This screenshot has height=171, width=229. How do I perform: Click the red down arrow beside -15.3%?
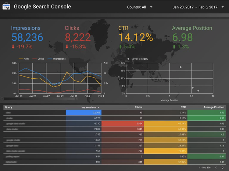point(67,47)
